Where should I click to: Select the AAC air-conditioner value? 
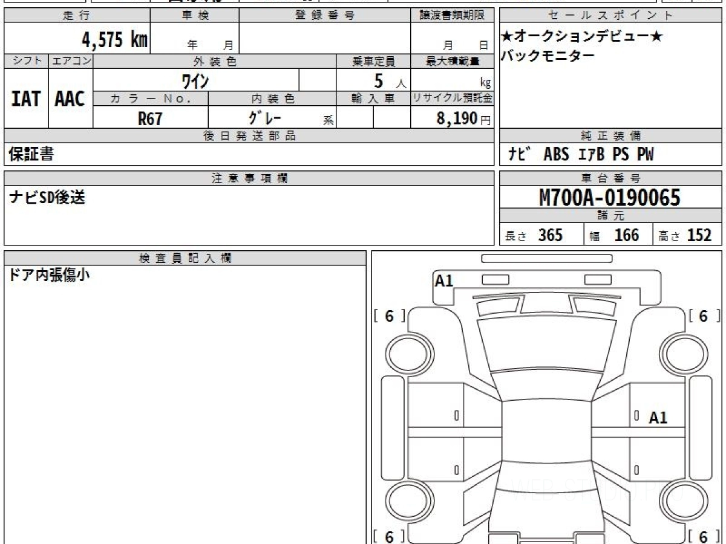(x=70, y=99)
